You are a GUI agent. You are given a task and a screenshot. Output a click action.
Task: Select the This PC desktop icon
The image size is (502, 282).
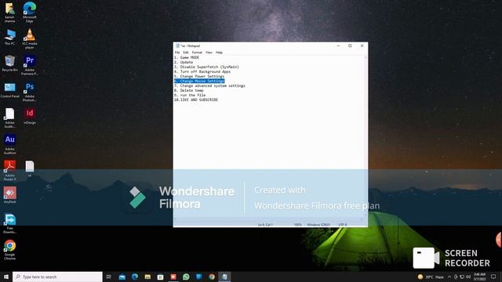(9, 38)
